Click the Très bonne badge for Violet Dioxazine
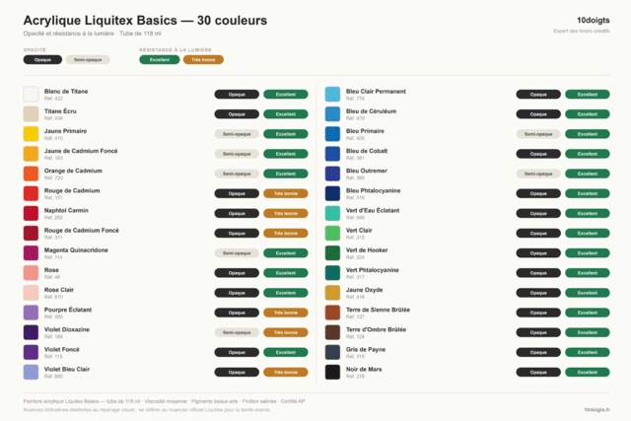The image size is (631, 421). 286,332
